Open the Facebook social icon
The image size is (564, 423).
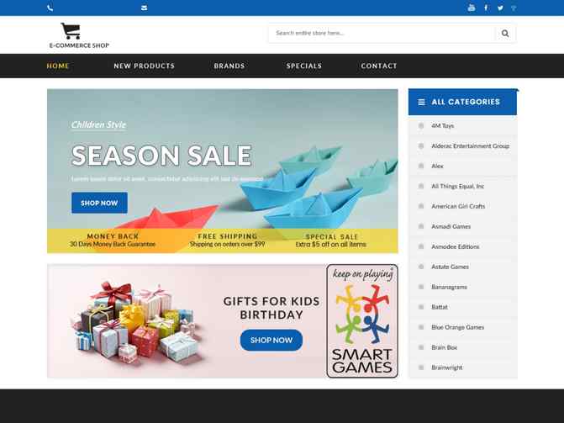pyautogui.click(x=486, y=8)
